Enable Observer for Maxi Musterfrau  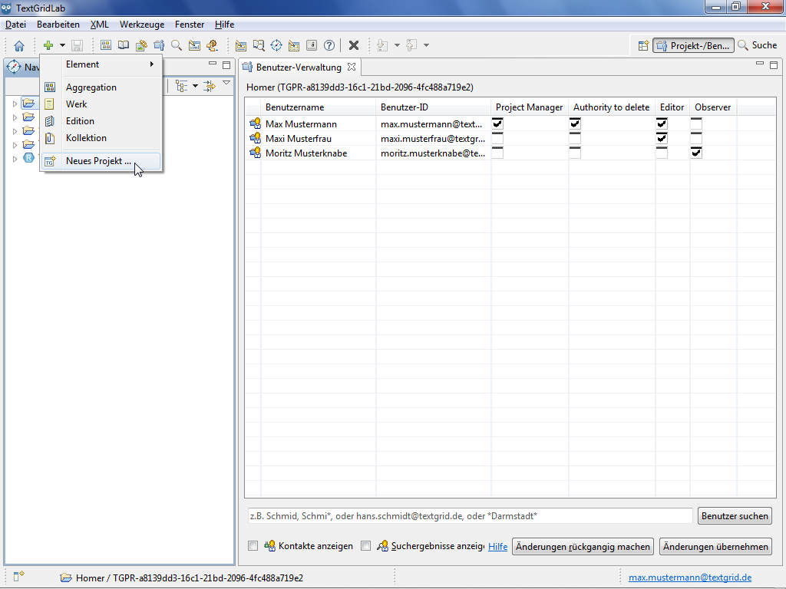coord(696,138)
